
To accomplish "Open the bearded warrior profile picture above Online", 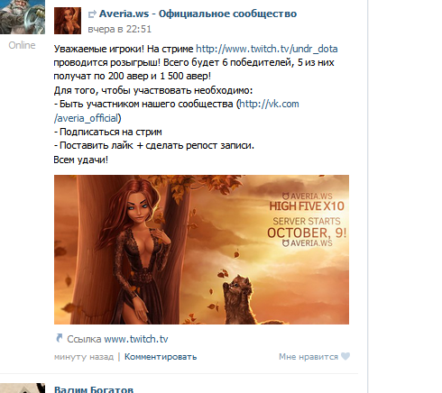I will click(23, 17).
